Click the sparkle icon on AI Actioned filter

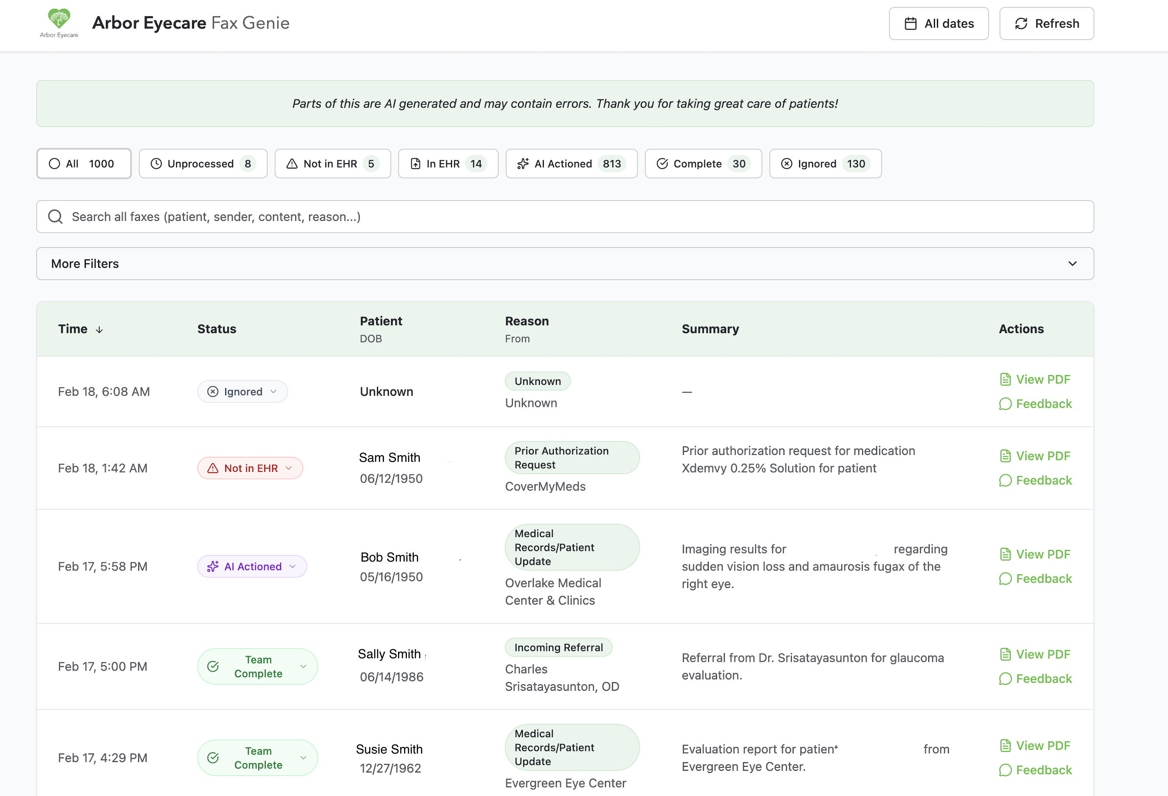point(523,163)
